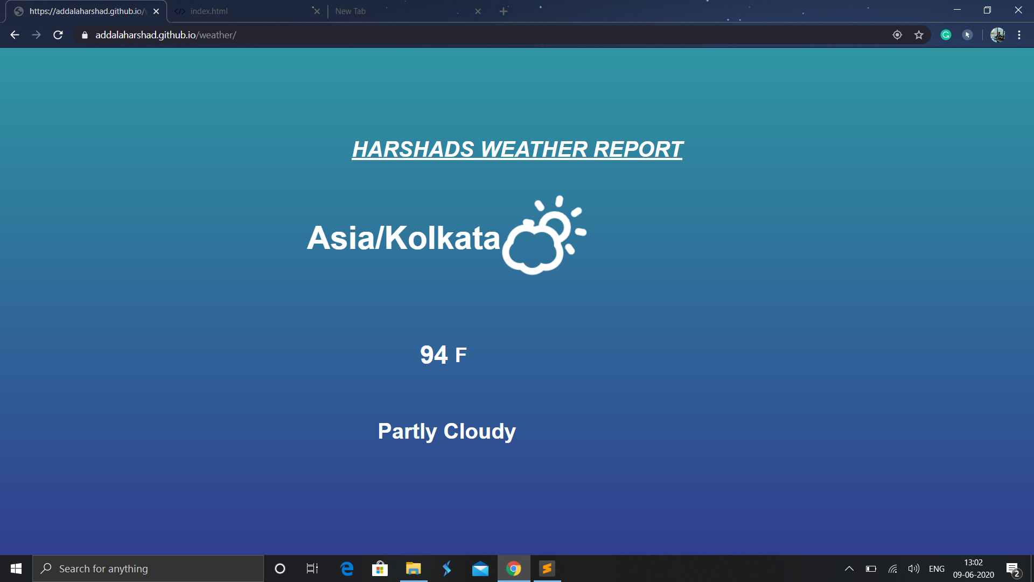Viewport: 1034px width, 582px height.
Task: Click the location access icon in address bar
Action: pos(897,35)
